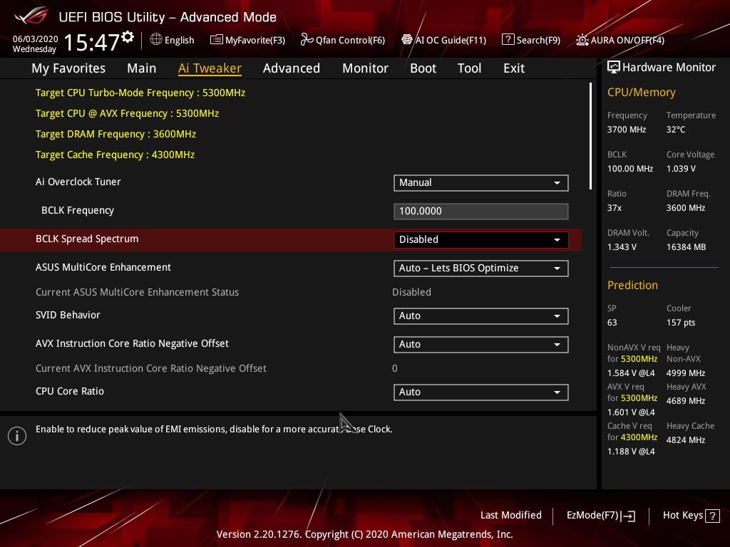Open the SVID Behavior dropdown
Image resolution: width=730 pixels, height=547 pixels.
tap(481, 316)
